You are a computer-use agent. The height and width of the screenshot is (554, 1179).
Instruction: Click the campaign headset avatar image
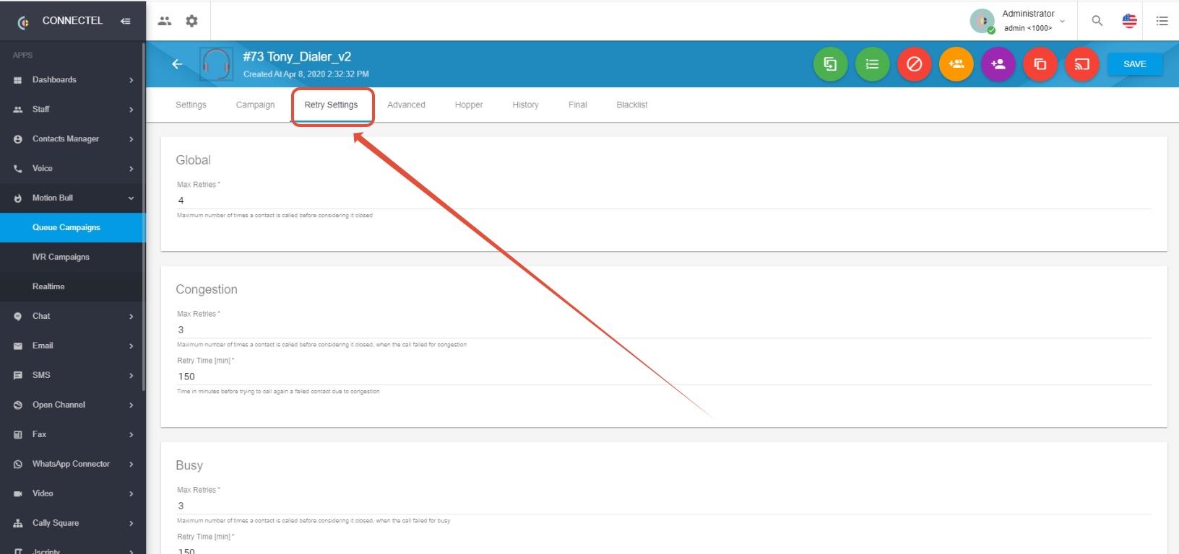[x=216, y=64]
